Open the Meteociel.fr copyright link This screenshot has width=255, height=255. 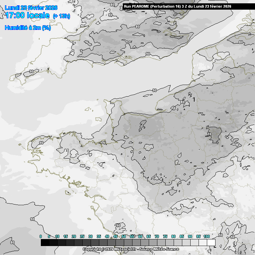pyautogui.click(x=110, y=249)
